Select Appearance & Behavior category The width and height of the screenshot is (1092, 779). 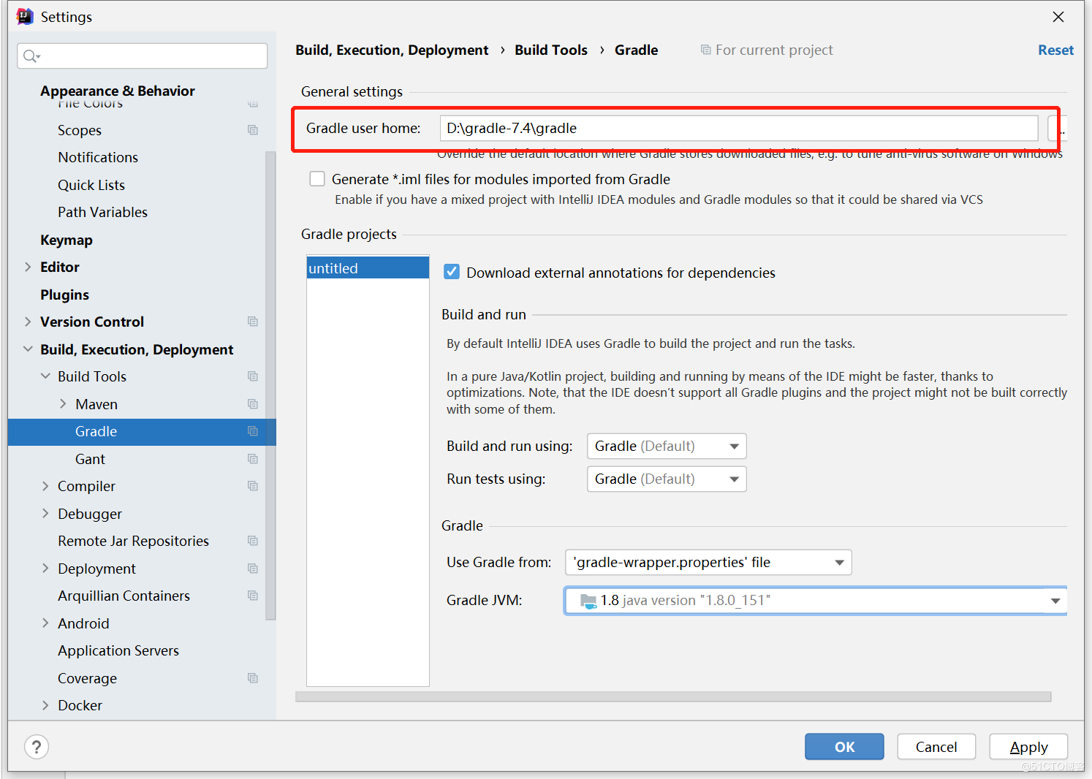tap(118, 91)
